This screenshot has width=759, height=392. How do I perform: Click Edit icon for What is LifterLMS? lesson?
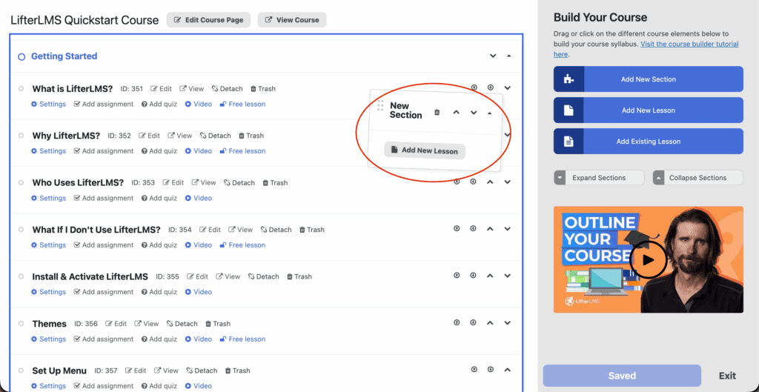161,89
